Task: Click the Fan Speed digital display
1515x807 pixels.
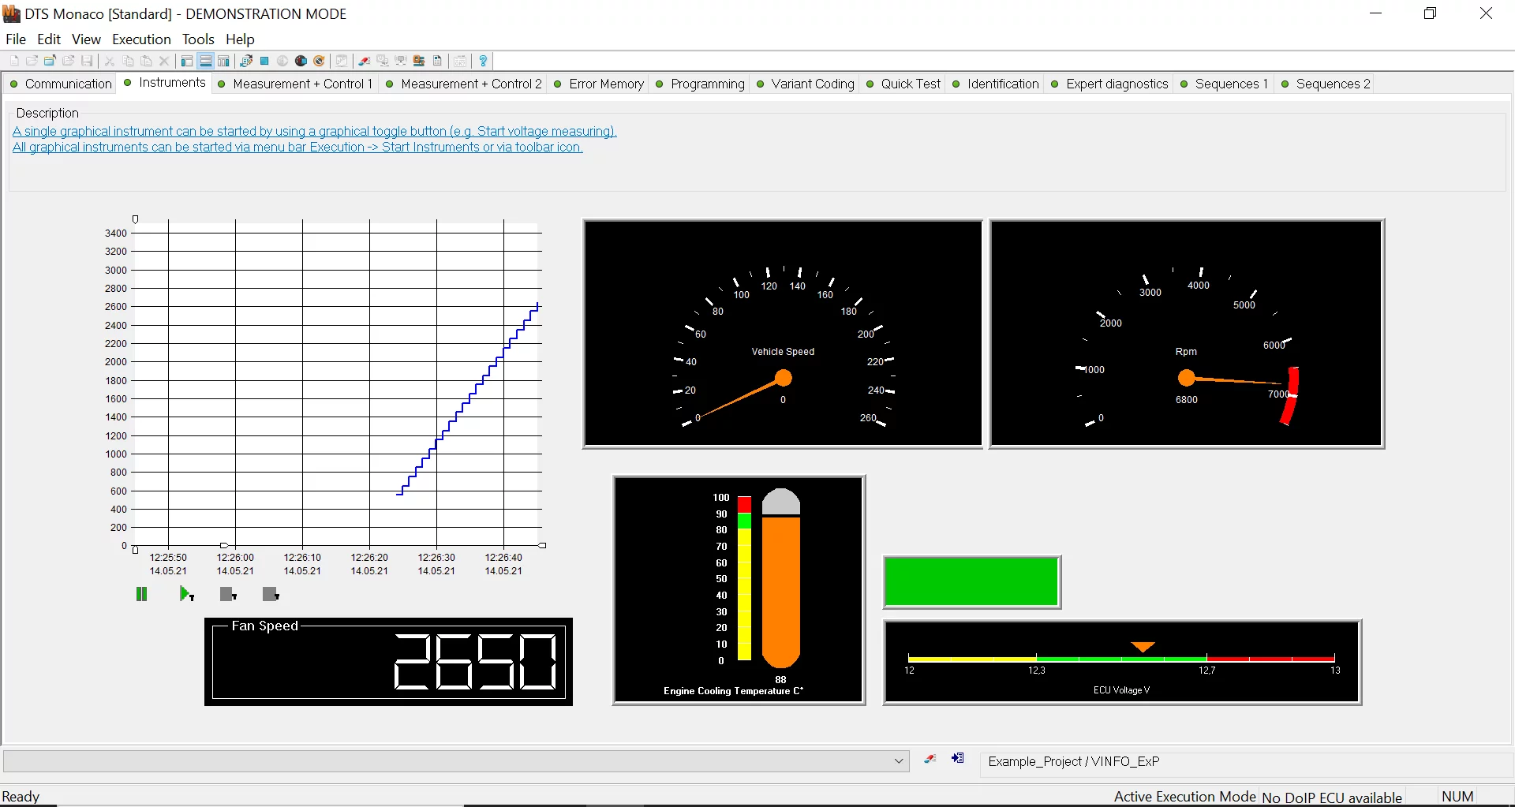Action: point(388,662)
